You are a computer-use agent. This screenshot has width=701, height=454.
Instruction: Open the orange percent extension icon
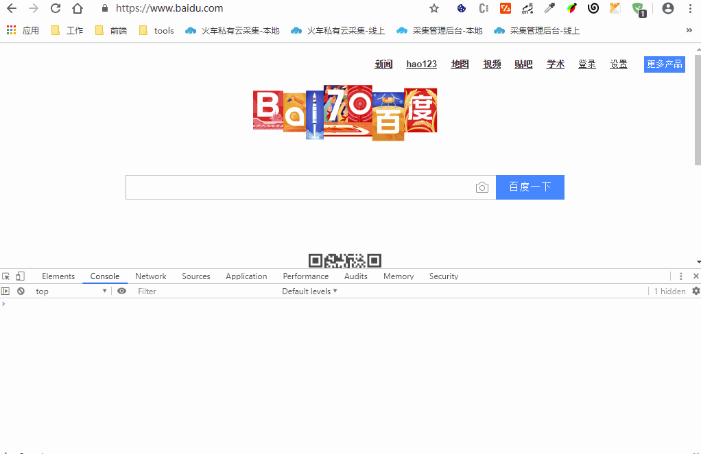506,8
